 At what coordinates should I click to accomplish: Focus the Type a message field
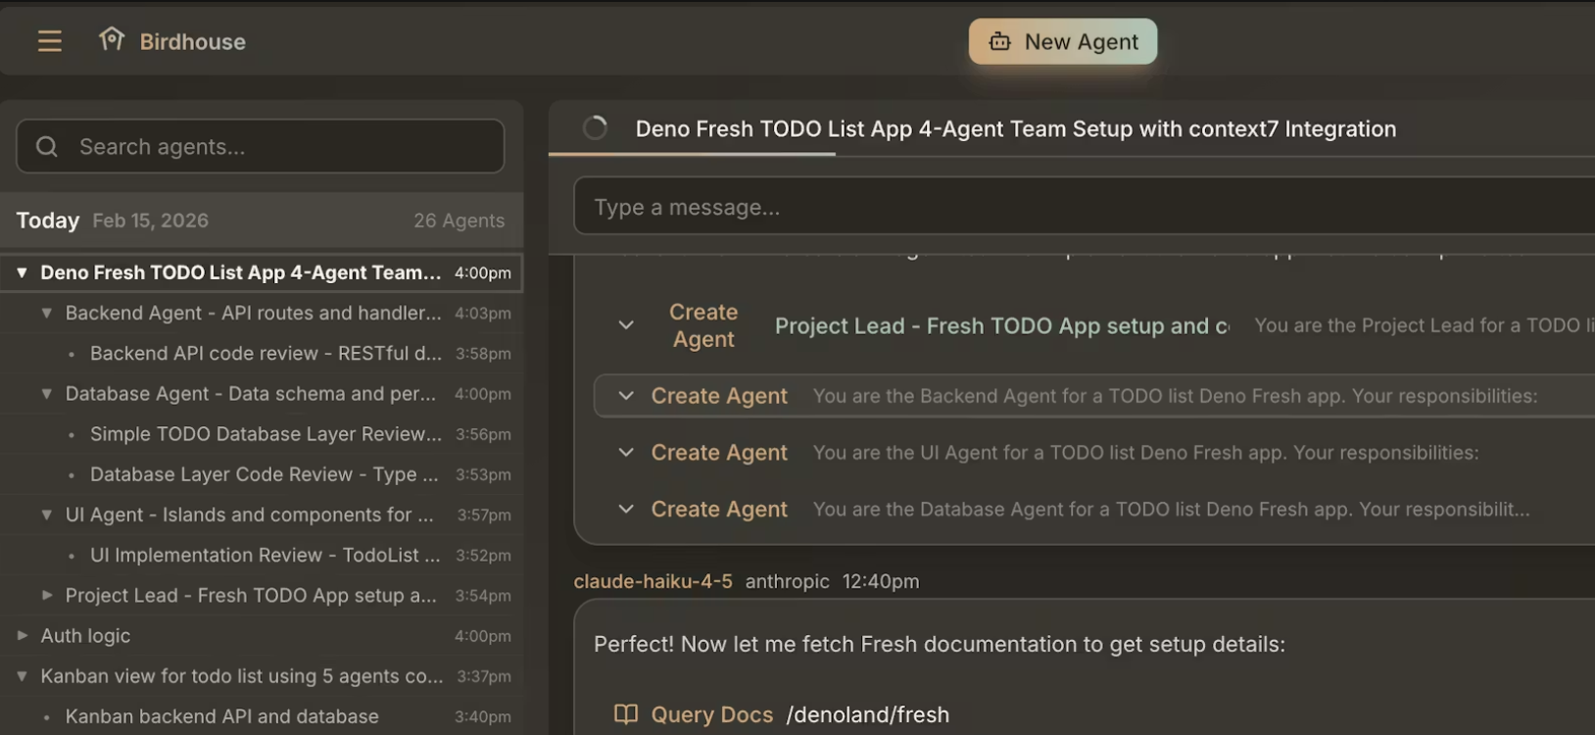(1084, 207)
